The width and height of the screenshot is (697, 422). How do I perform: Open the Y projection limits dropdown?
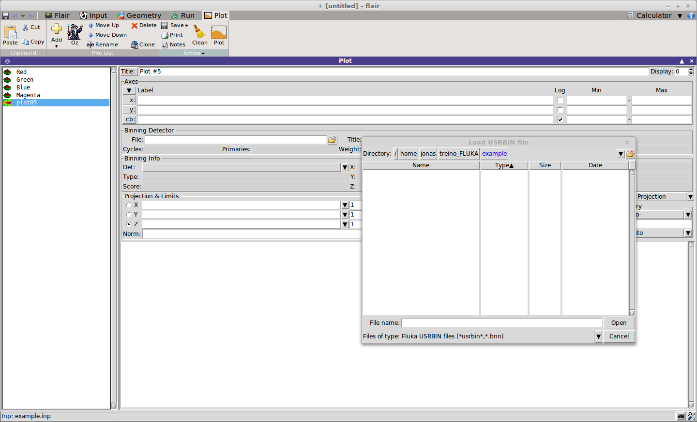345,215
